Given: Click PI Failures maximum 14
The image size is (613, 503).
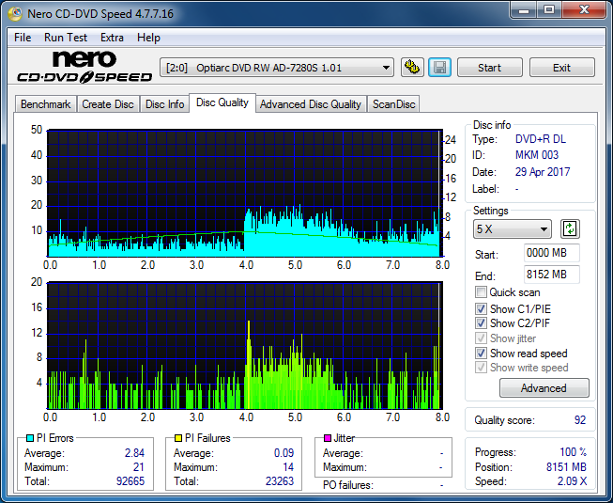Looking at the screenshot, I should coord(288,467).
